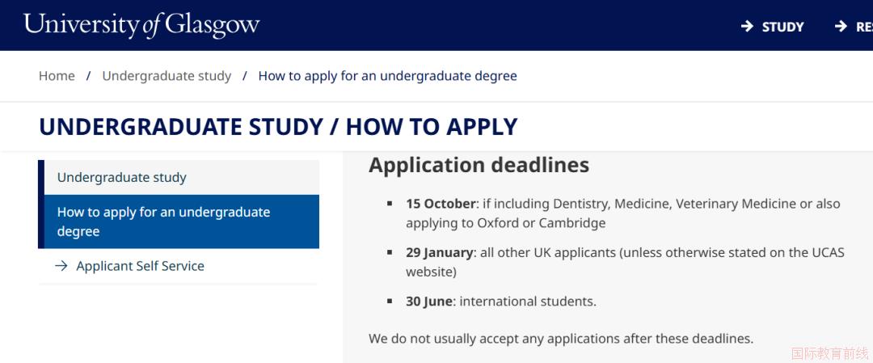The width and height of the screenshot is (873, 363).
Task: Click the 'UNDERGRADUATE STUDY / HOW TO APPLY' page title
Action: click(278, 127)
